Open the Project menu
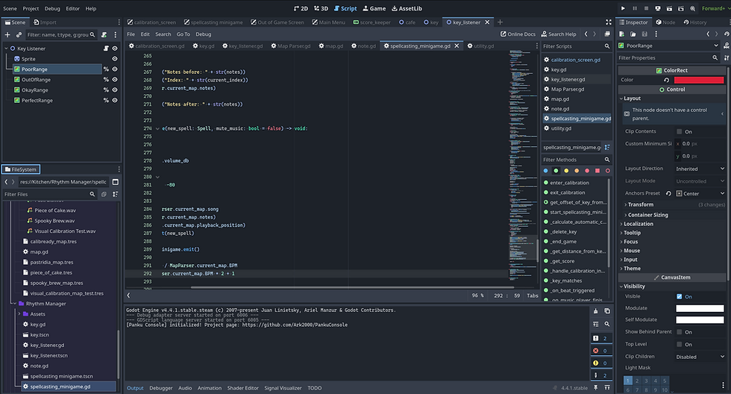 (x=31, y=8)
